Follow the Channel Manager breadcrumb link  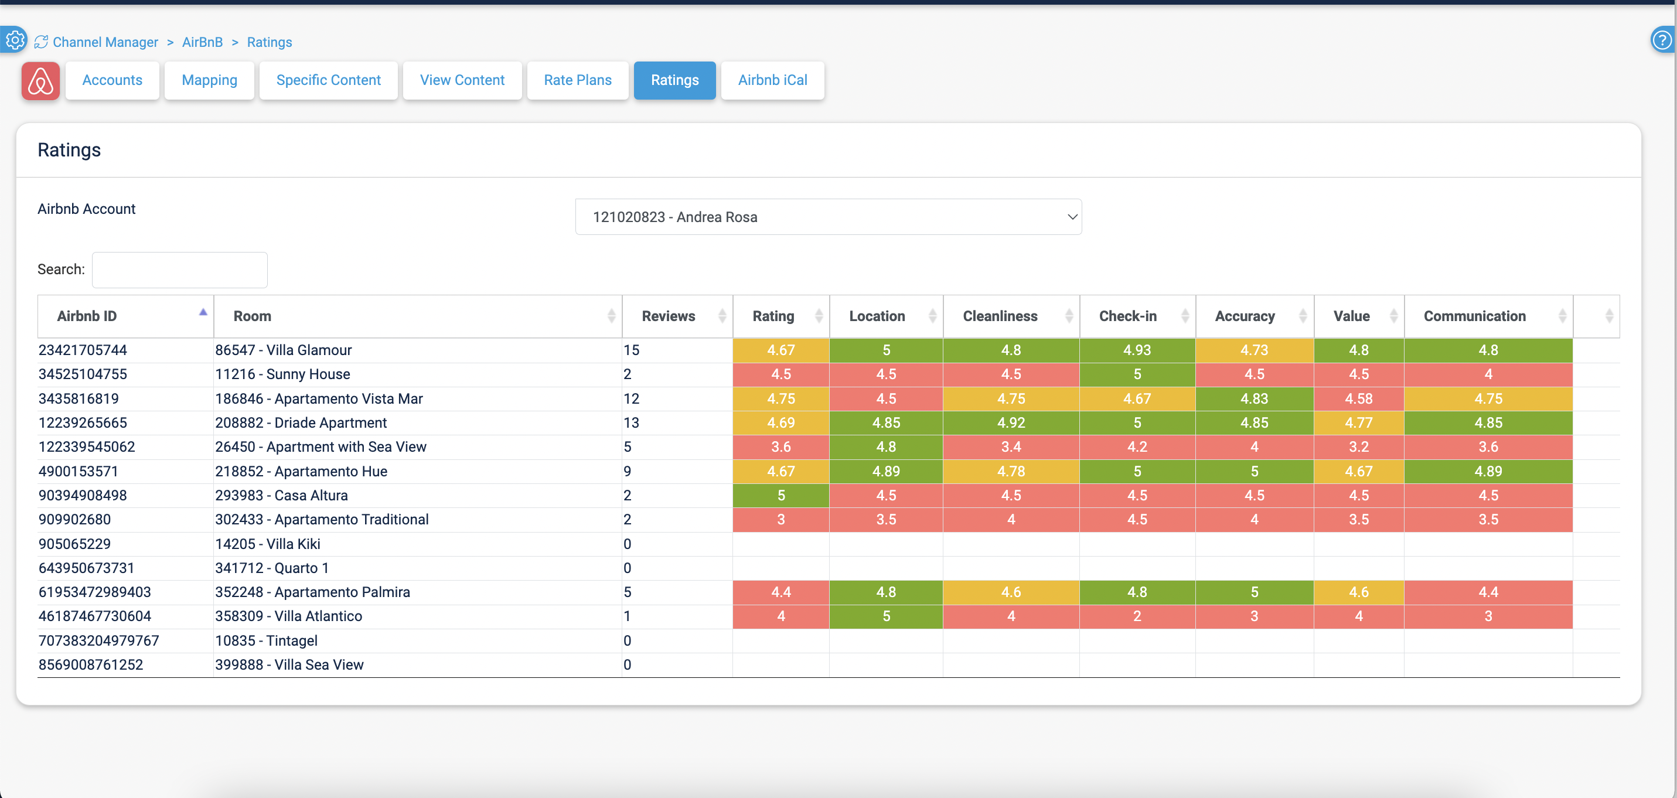pyautogui.click(x=105, y=42)
